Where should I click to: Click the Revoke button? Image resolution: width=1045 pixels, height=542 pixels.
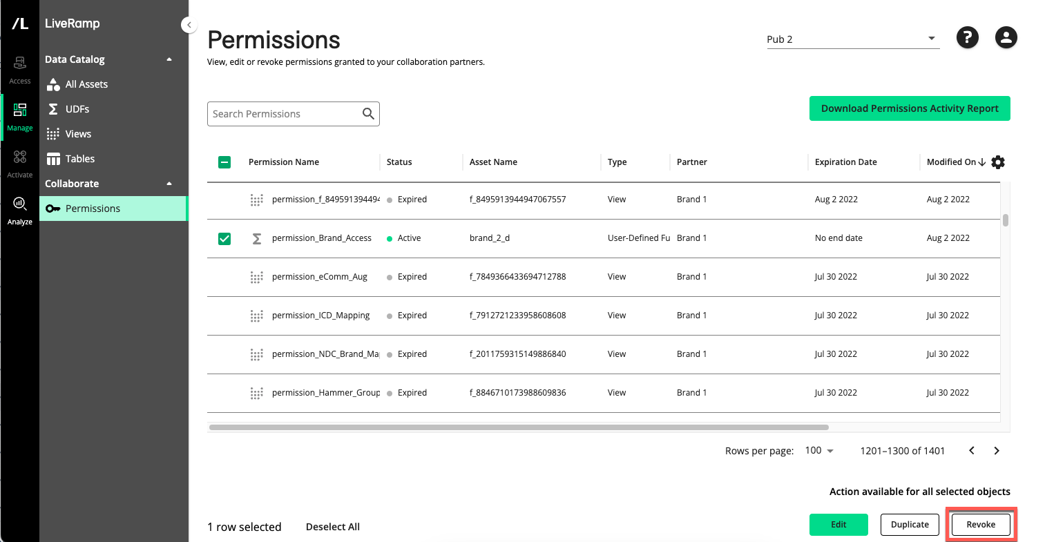pos(981,525)
